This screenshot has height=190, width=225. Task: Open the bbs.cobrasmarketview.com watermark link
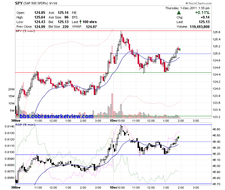(x=56, y=116)
